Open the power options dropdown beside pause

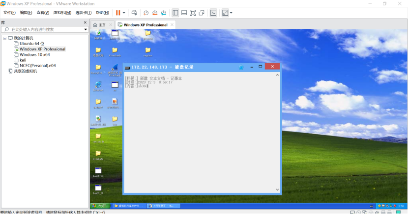click(x=124, y=13)
